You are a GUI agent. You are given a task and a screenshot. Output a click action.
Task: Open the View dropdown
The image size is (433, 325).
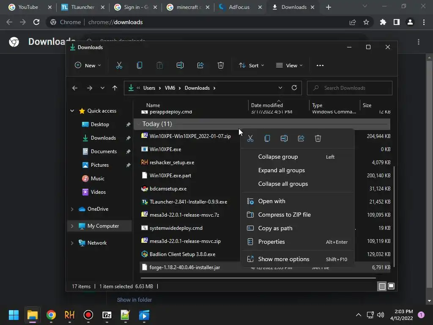[289, 66]
